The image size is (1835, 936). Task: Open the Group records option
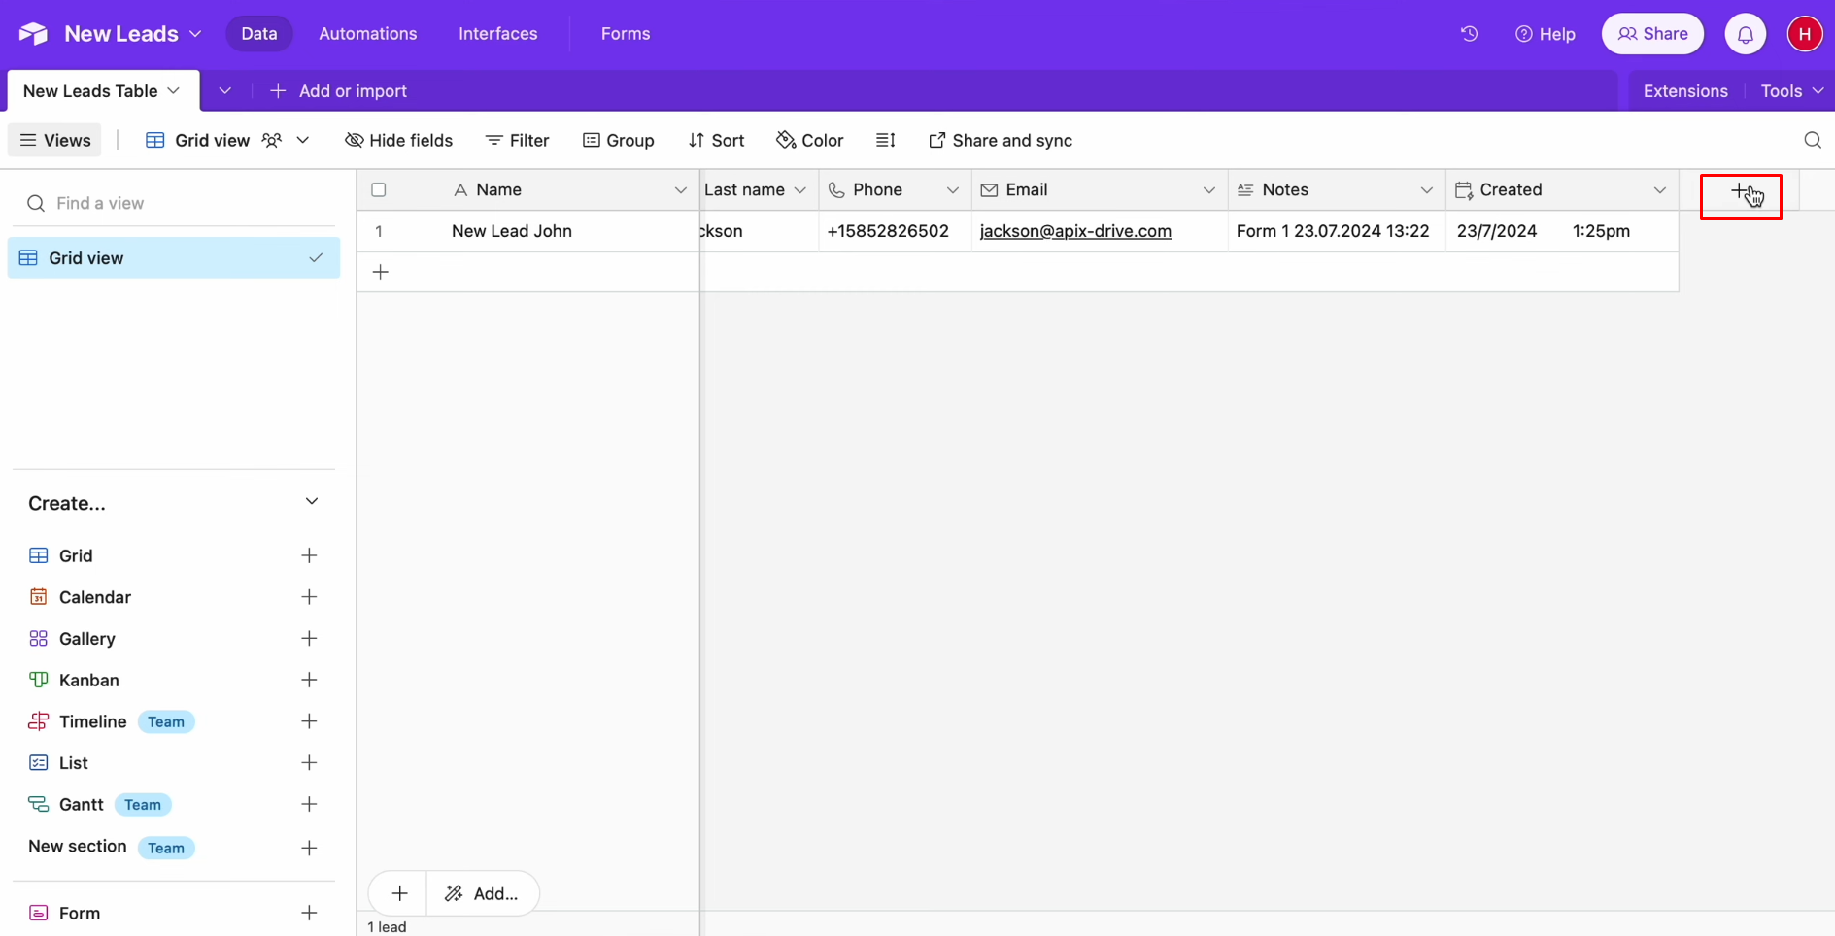[619, 140]
